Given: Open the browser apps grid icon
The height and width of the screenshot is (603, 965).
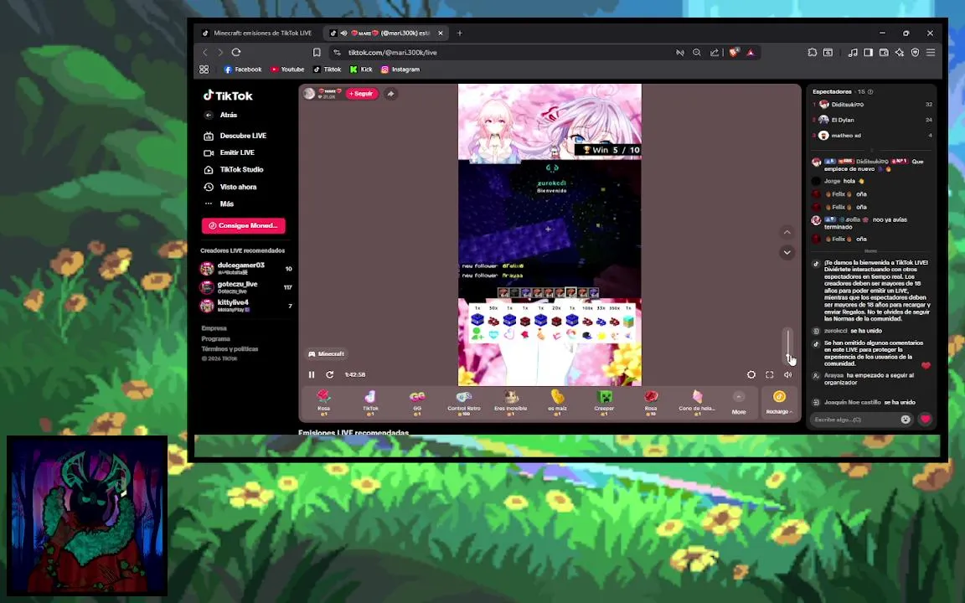Looking at the screenshot, I should tap(204, 70).
